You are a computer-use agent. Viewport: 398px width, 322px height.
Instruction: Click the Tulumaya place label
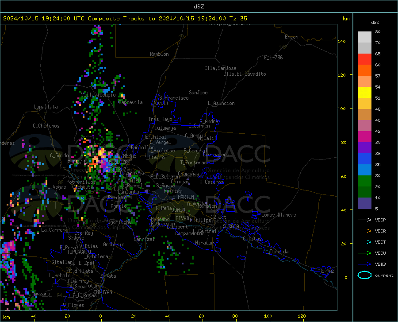tap(165, 128)
